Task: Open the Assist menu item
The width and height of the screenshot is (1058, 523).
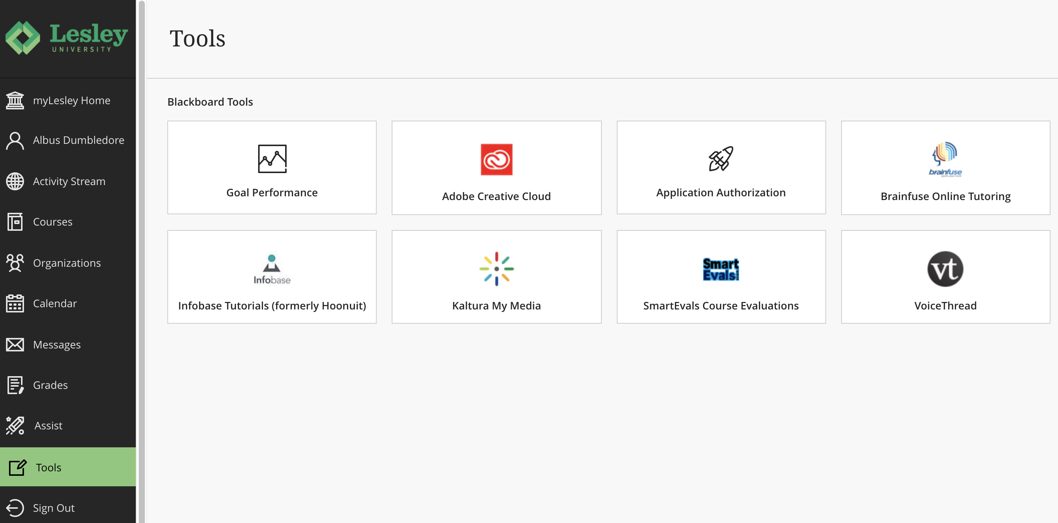Action: [48, 426]
